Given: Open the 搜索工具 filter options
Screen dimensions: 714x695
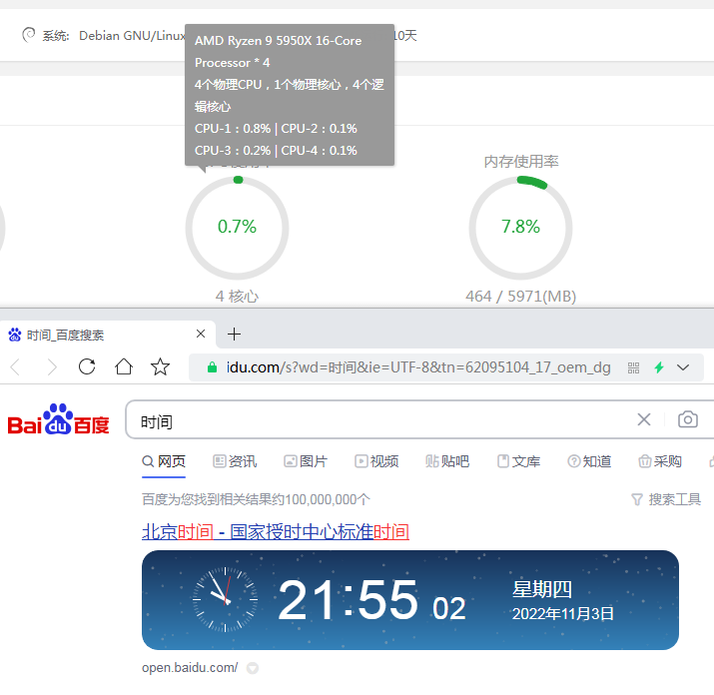Looking at the screenshot, I should (666, 499).
